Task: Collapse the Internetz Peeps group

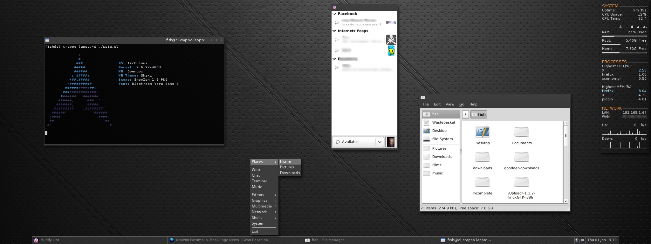Action: click(334, 31)
